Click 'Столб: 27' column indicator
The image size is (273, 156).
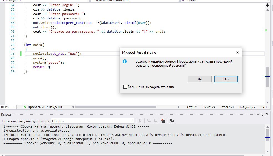[x=227, y=107]
